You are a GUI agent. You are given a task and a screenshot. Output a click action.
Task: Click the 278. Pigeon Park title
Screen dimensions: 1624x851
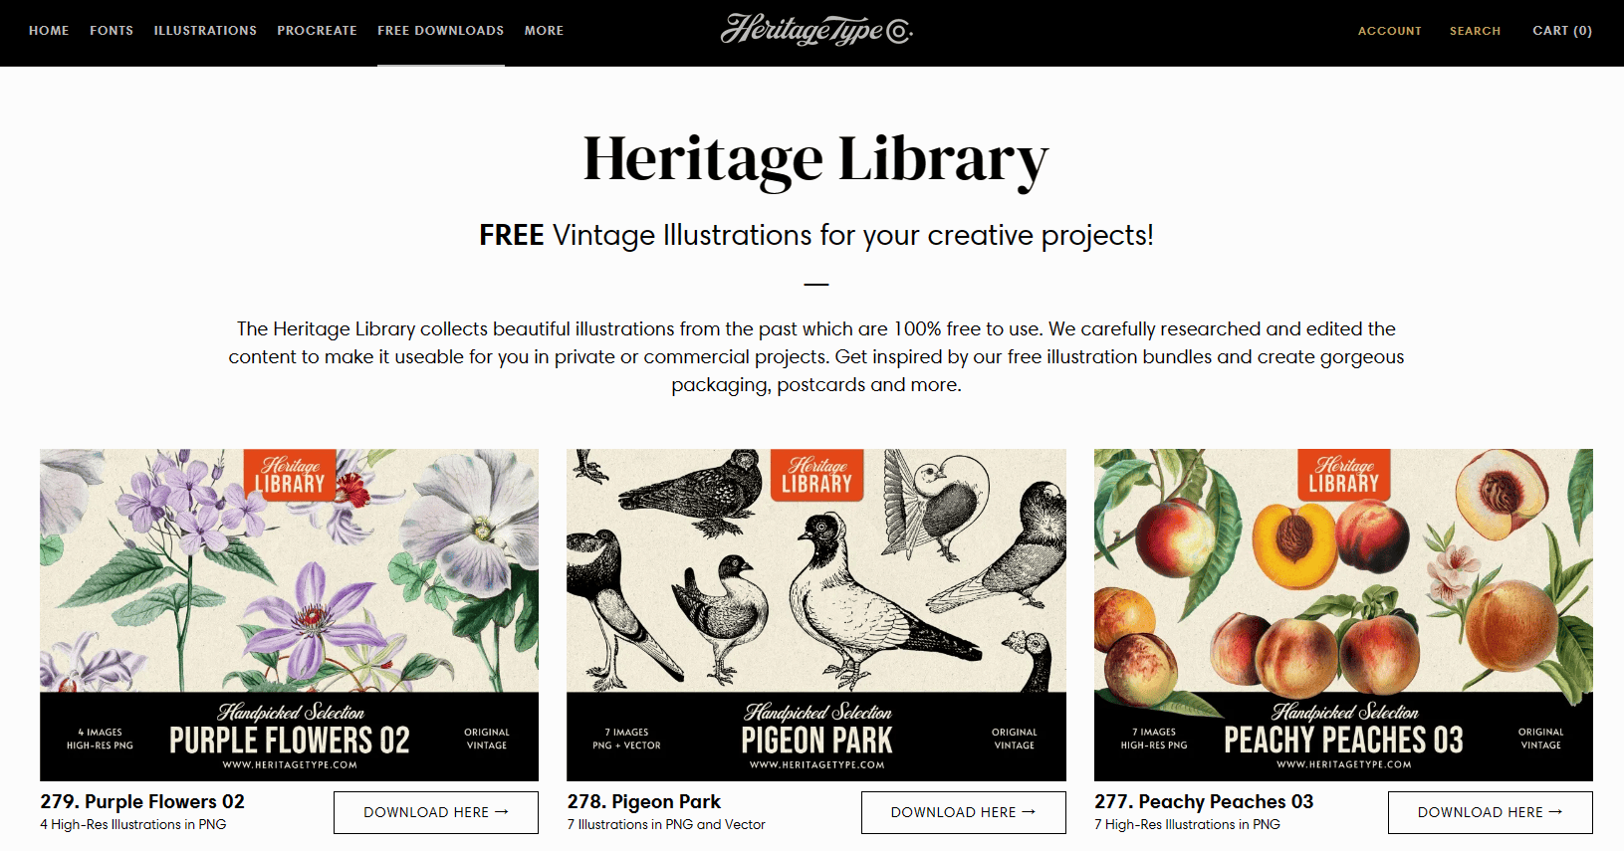[x=644, y=801]
